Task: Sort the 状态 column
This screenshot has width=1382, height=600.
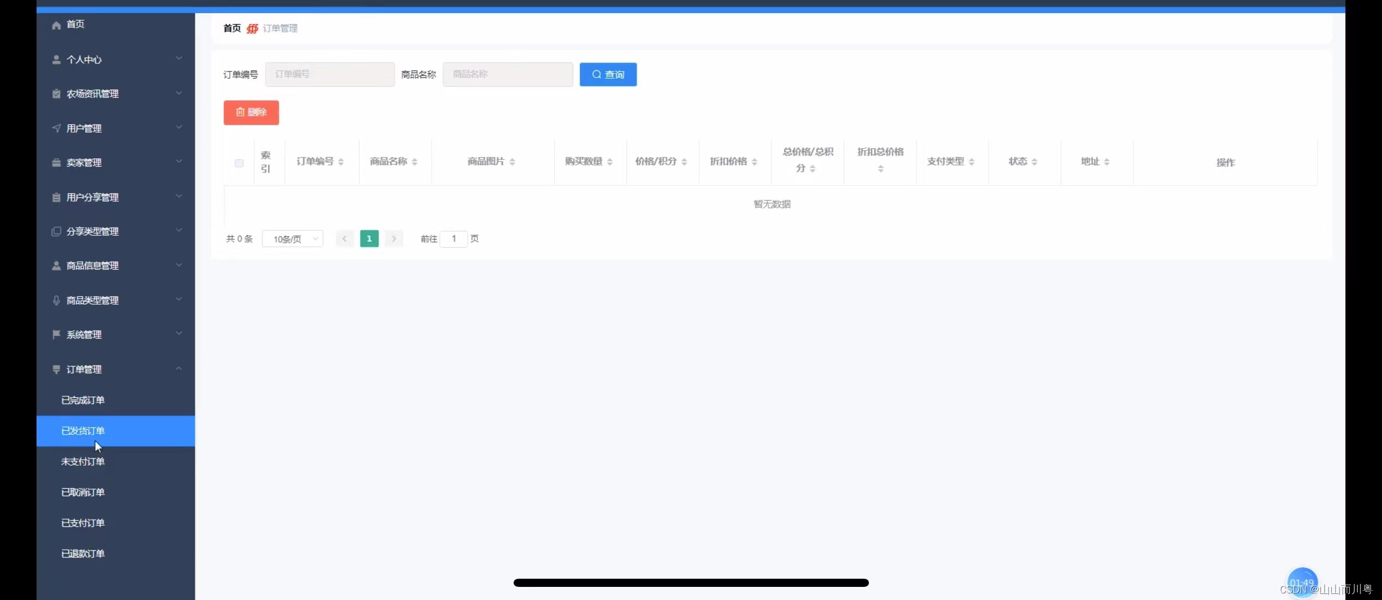Action: (x=1034, y=162)
